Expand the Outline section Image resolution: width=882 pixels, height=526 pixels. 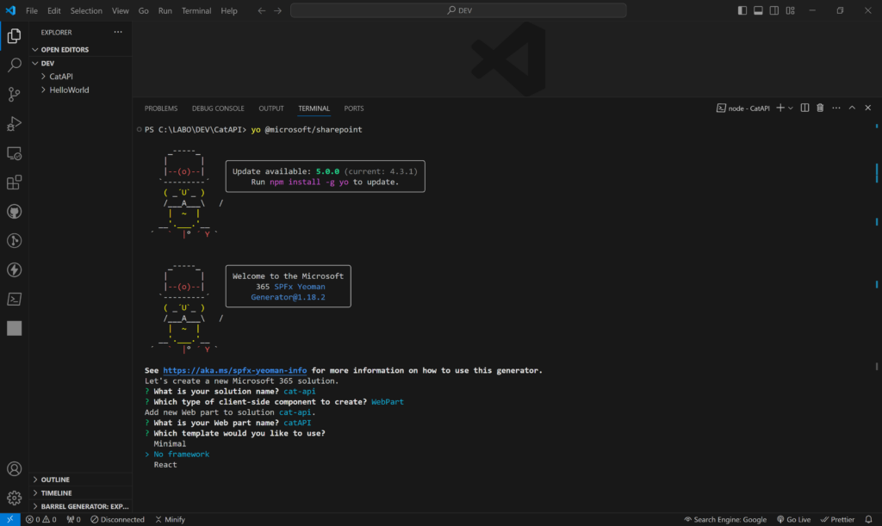tap(81, 480)
